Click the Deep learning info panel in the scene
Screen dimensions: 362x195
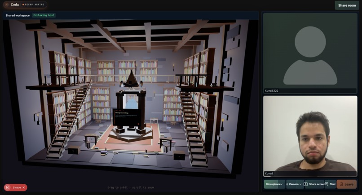[x=127, y=117]
